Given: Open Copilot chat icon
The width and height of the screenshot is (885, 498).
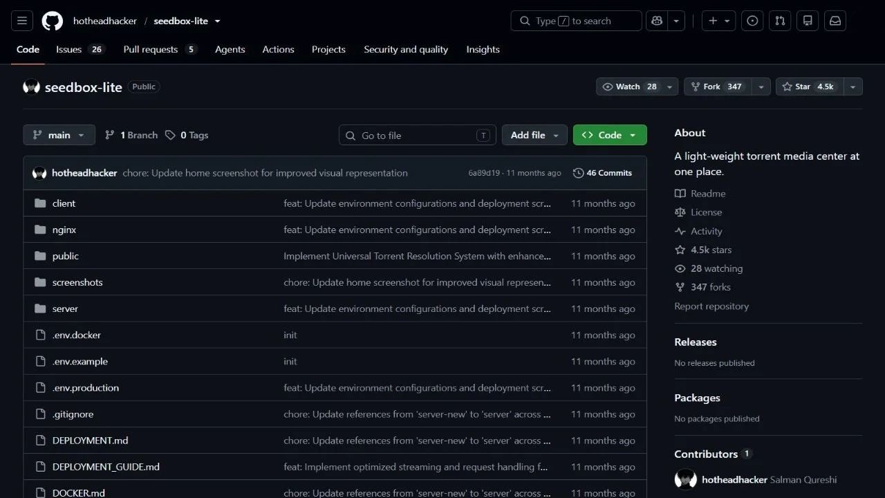Looking at the screenshot, I should [656, 21].
